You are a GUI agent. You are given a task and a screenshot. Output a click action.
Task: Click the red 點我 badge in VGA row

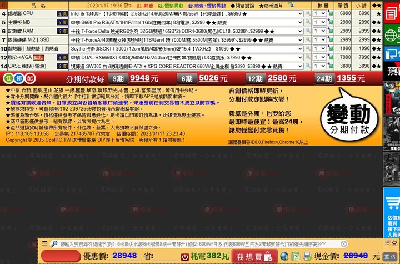38,58
